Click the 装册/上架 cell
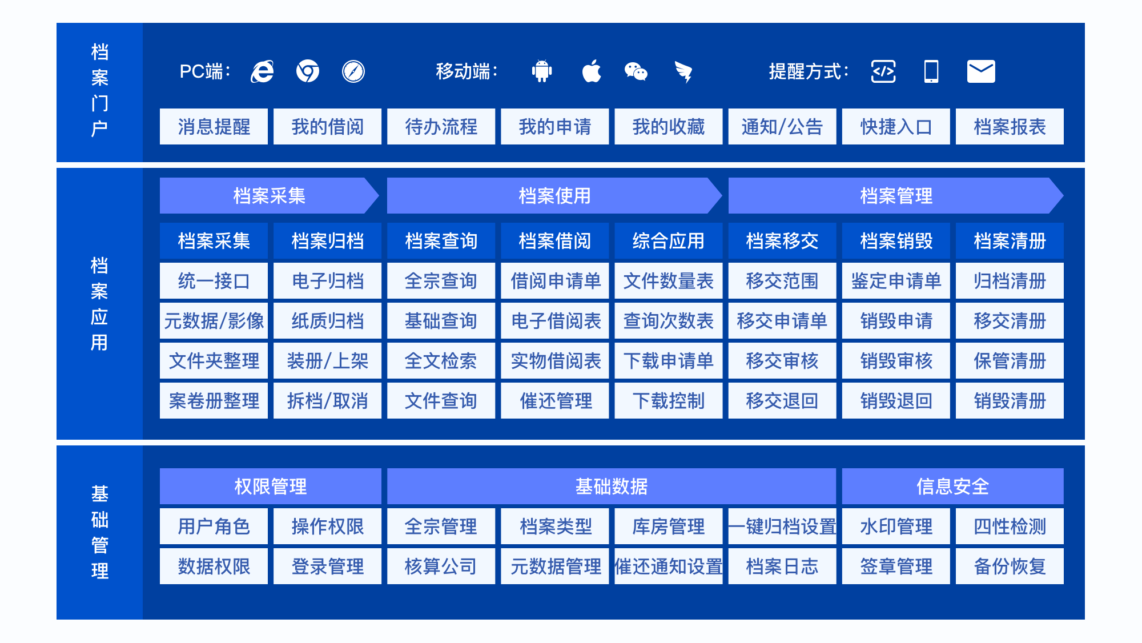Image resolution: width=1142 pixels, height=643 pixels. point(327,360)
